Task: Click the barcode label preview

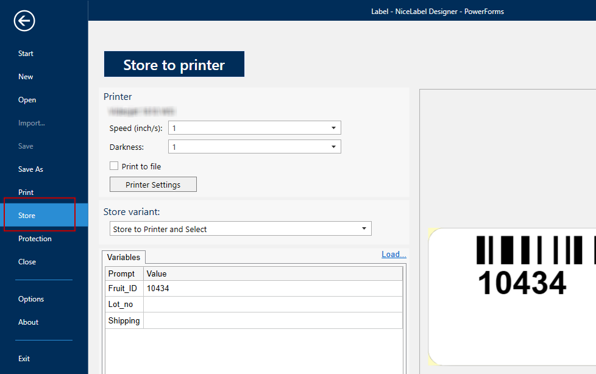Action: tap(513, 297)
